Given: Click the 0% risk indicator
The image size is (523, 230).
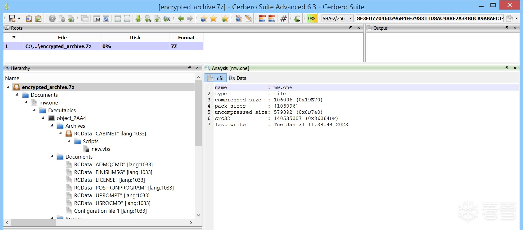Looking at the screenshot, I should 312,19.
